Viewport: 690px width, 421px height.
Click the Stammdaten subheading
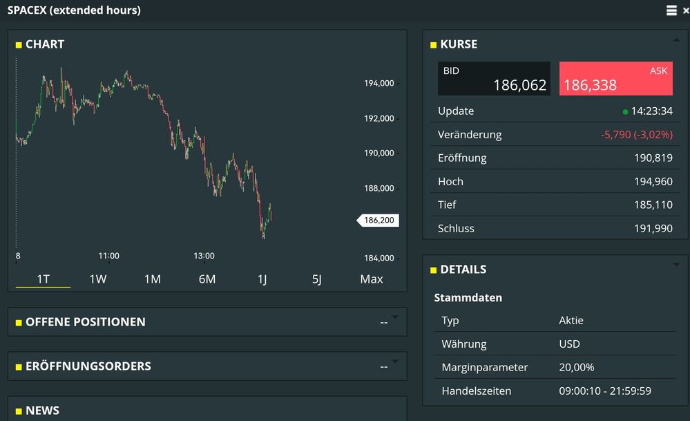coord(468,298)
